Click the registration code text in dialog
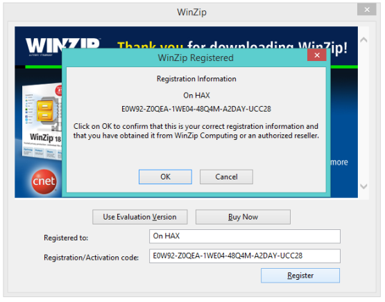The image size is (385, 302). pyautogui.click(x=196, y=109)
